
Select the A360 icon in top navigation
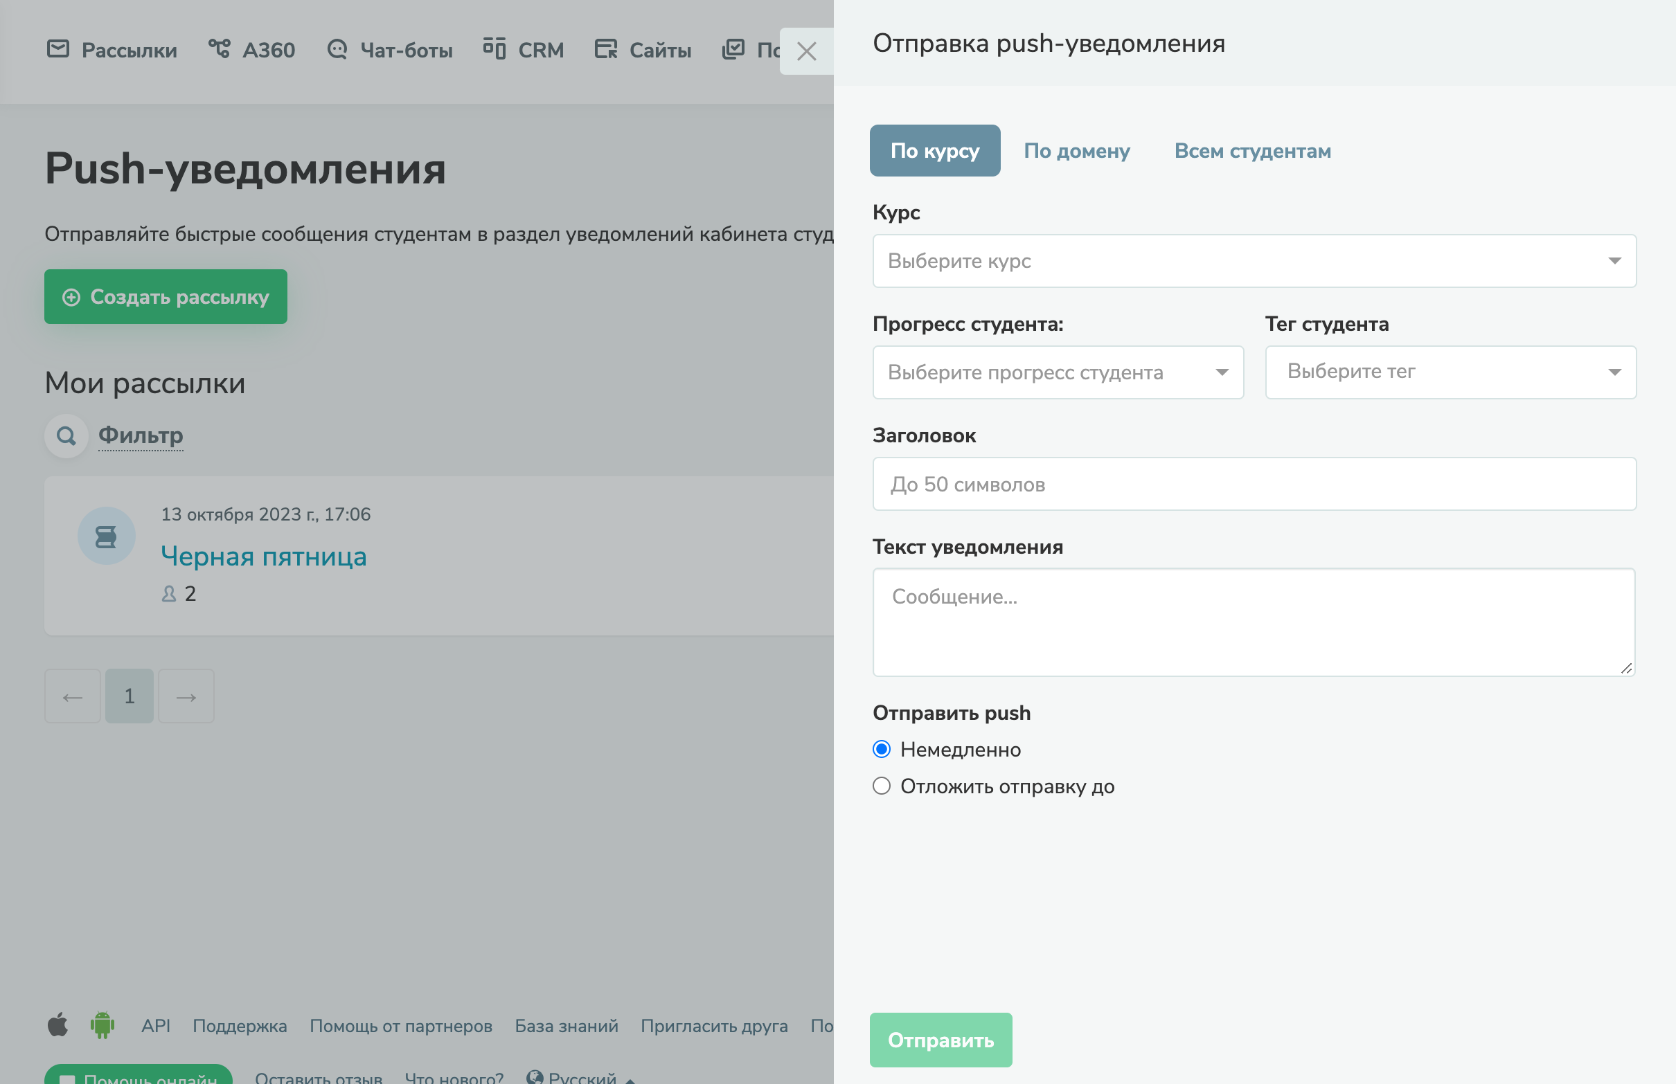220,48
